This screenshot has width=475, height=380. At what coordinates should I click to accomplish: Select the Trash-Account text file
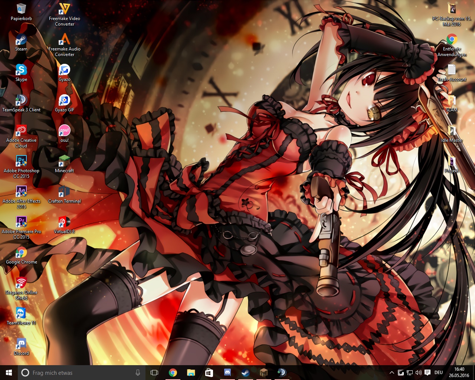(452, 70)
